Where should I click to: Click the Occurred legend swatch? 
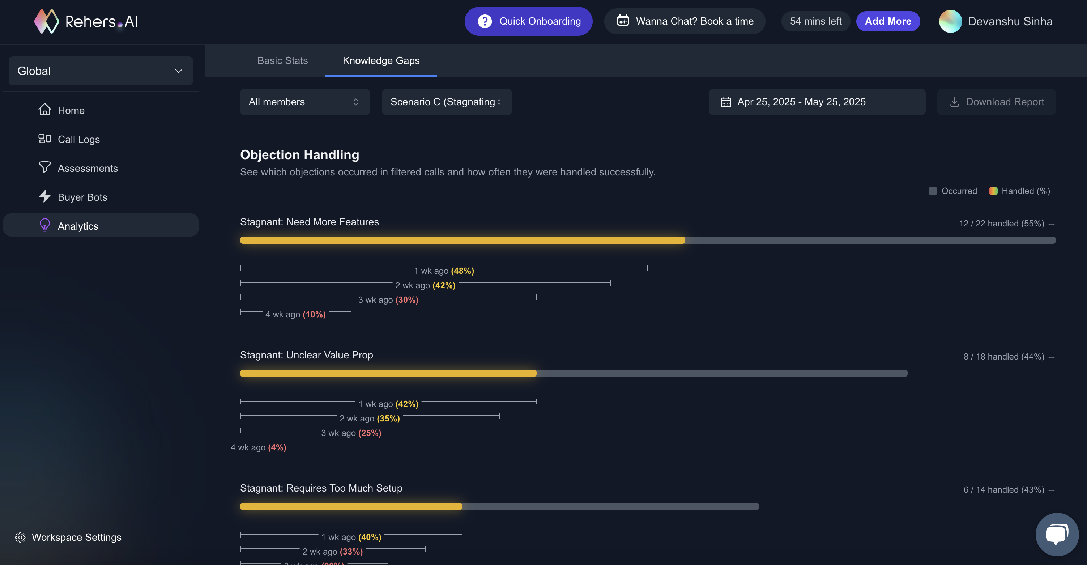pyautogui.click(x=933, y=191)
